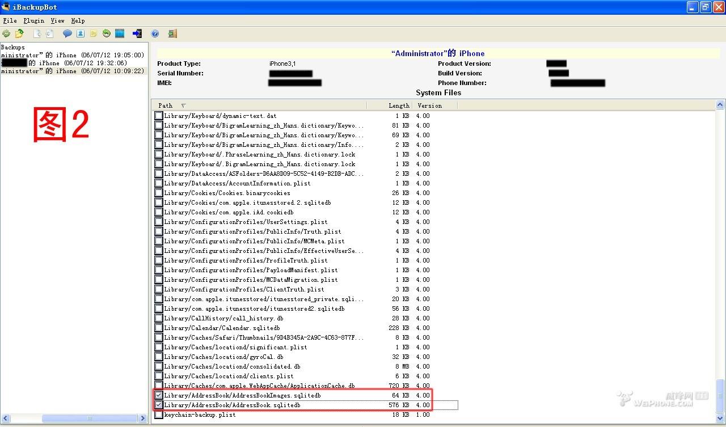Select the Library/ConfigurationProfiles/PayloadManifest.plist row text
The height and width of the screenshot is (427, 726).
(x=251, y=270)
